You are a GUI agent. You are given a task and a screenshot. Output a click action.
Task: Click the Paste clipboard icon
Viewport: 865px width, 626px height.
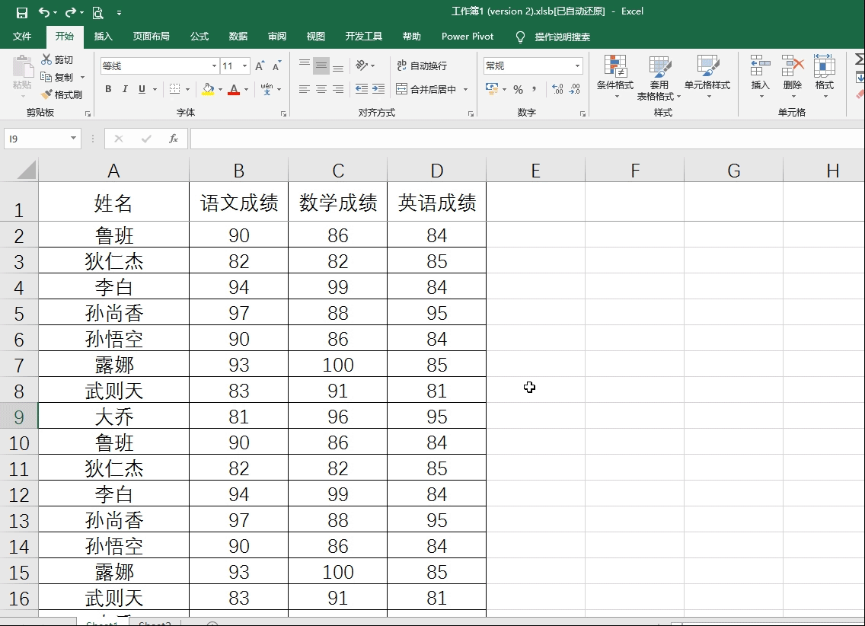(x=23, y=66)
